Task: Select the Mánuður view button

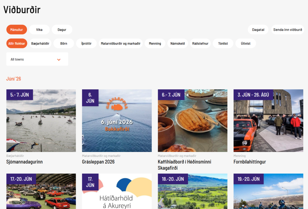Action: click(17, 30)
